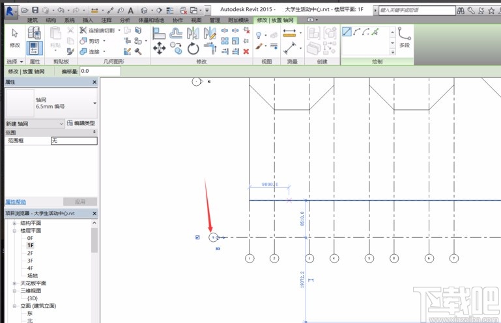Select the Trim/Extend to Corner tool
The height and width of the screenshot is (323, 501).
pos(210,49)
